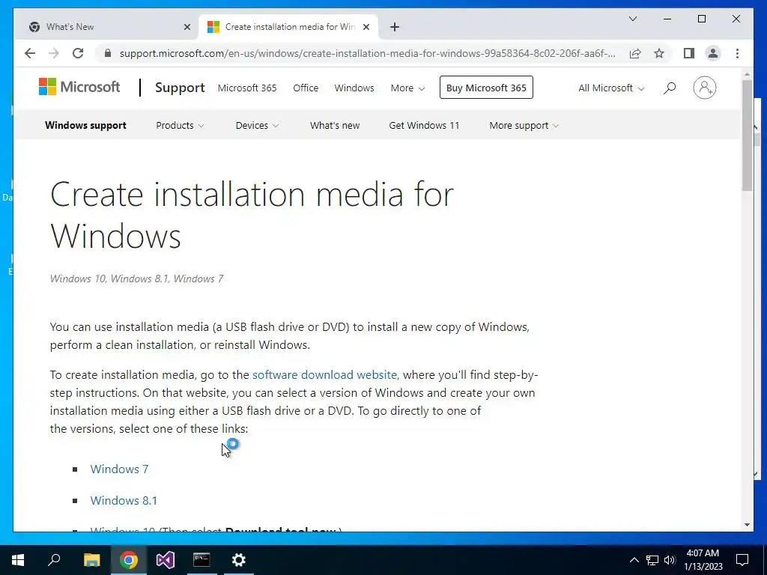Open the Windows Start menu

point(18,560)
